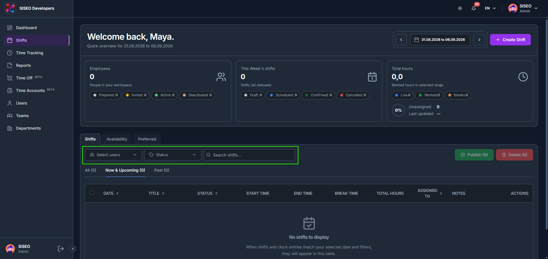This screenshot has width=548, height=259.
Task: Click the Unassigned value text
Action: (x=438, y=107)
